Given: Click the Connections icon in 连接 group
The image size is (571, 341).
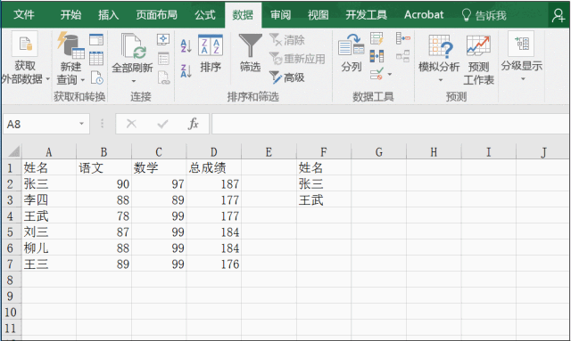Looking at the screenshot, I should 163,39.
